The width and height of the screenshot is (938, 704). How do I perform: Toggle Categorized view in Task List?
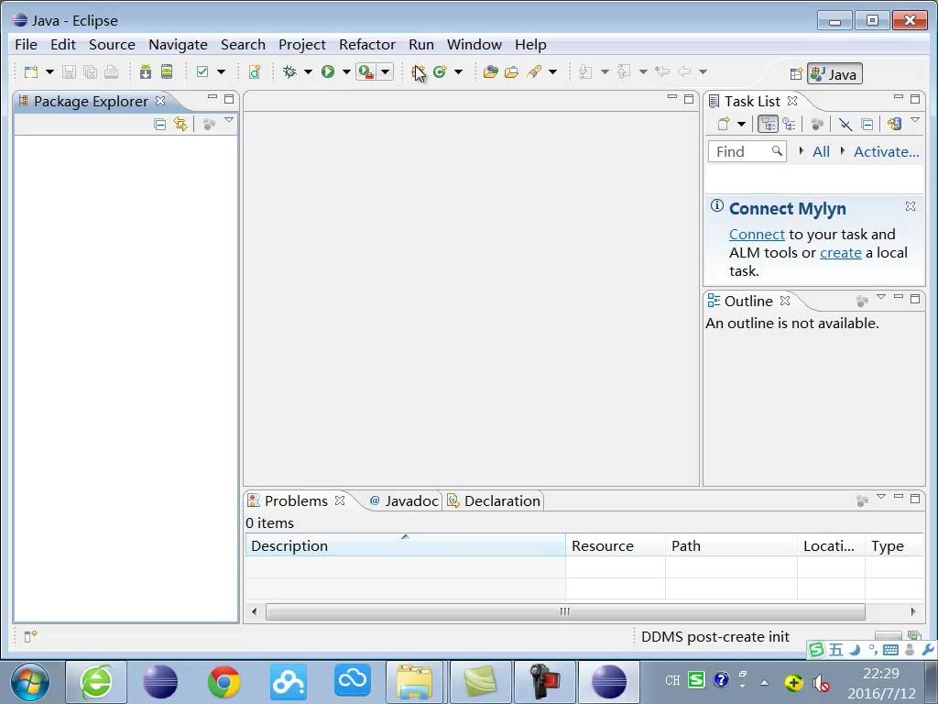click(768, 124)
